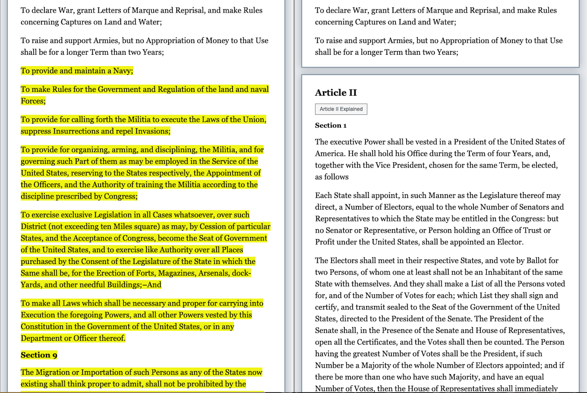587x393 pixels.
Task: Select the highlighted Section 9 heading
Action: pos(39,355)
